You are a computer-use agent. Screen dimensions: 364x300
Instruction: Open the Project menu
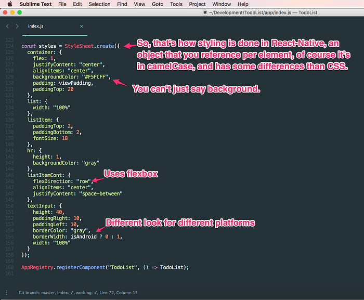(x=197, y=4)
